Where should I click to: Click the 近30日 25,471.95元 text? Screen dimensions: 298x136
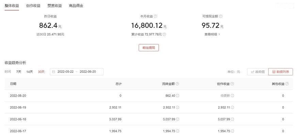[50, 34]
